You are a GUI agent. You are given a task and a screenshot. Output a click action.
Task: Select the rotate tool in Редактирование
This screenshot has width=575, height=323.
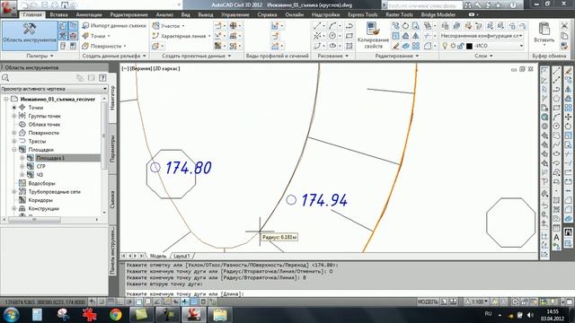click(405, 26)
